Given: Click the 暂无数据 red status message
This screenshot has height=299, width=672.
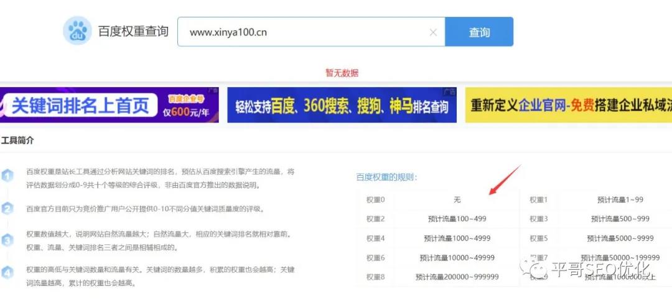Looking at the screenshot, I should tap(342, 73).
